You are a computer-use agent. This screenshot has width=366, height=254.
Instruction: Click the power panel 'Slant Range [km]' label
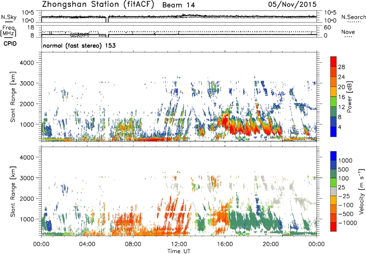tap(13, 97)
